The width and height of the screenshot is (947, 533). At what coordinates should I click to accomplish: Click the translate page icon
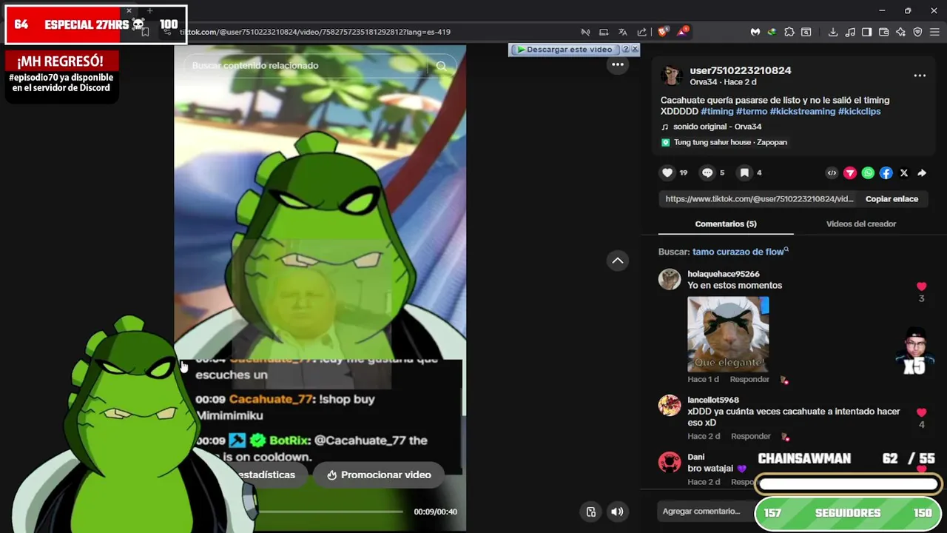point(622,32)
